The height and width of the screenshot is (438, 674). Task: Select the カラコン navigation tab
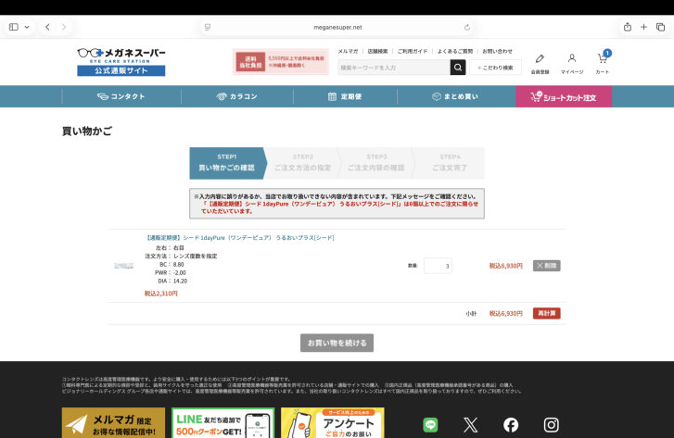tap(237, 96)
